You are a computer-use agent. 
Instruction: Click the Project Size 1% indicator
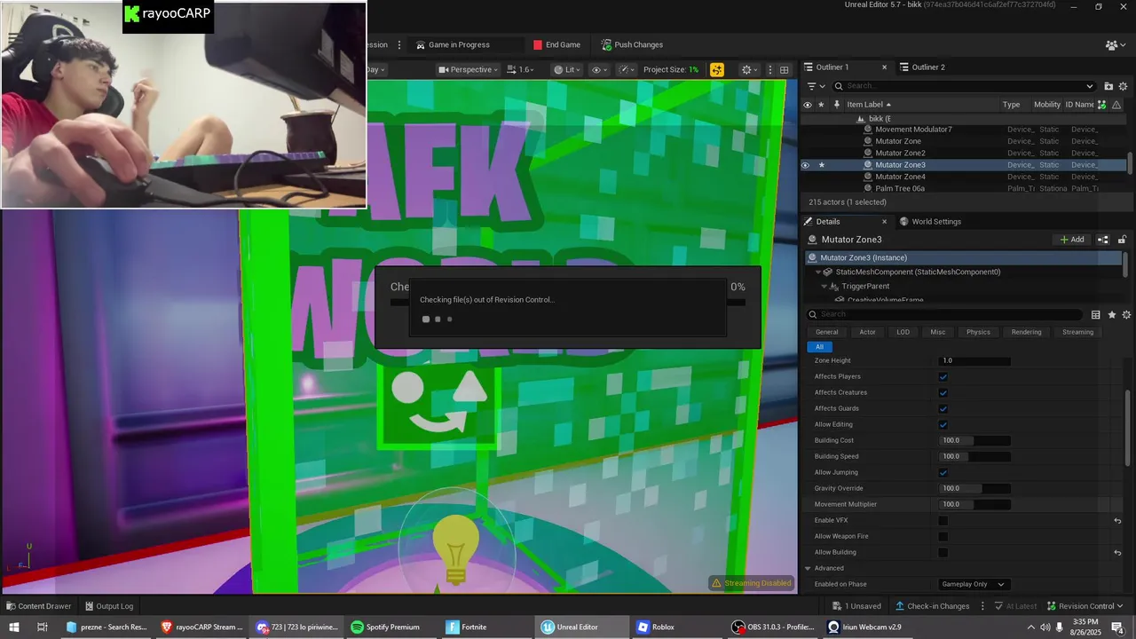(671, 69)
